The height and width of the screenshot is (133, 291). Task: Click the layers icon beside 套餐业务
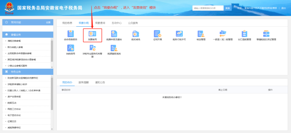point(6,35)
